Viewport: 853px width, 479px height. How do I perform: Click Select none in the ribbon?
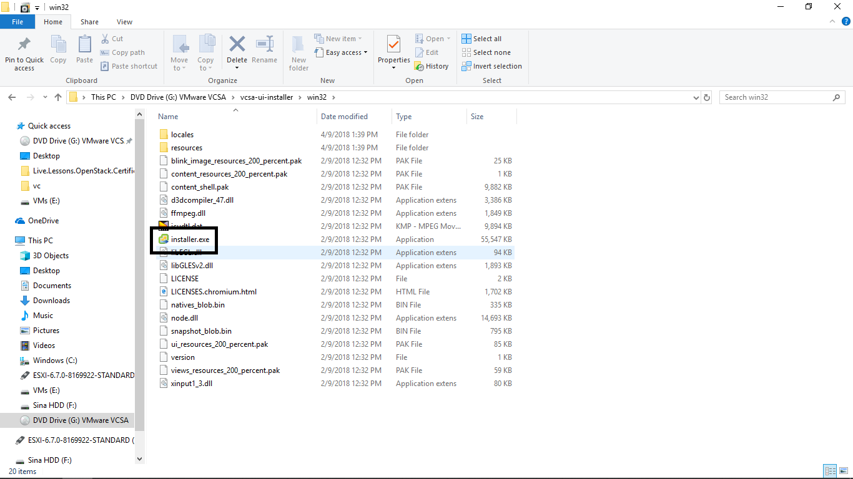click(x=486, y=52)
